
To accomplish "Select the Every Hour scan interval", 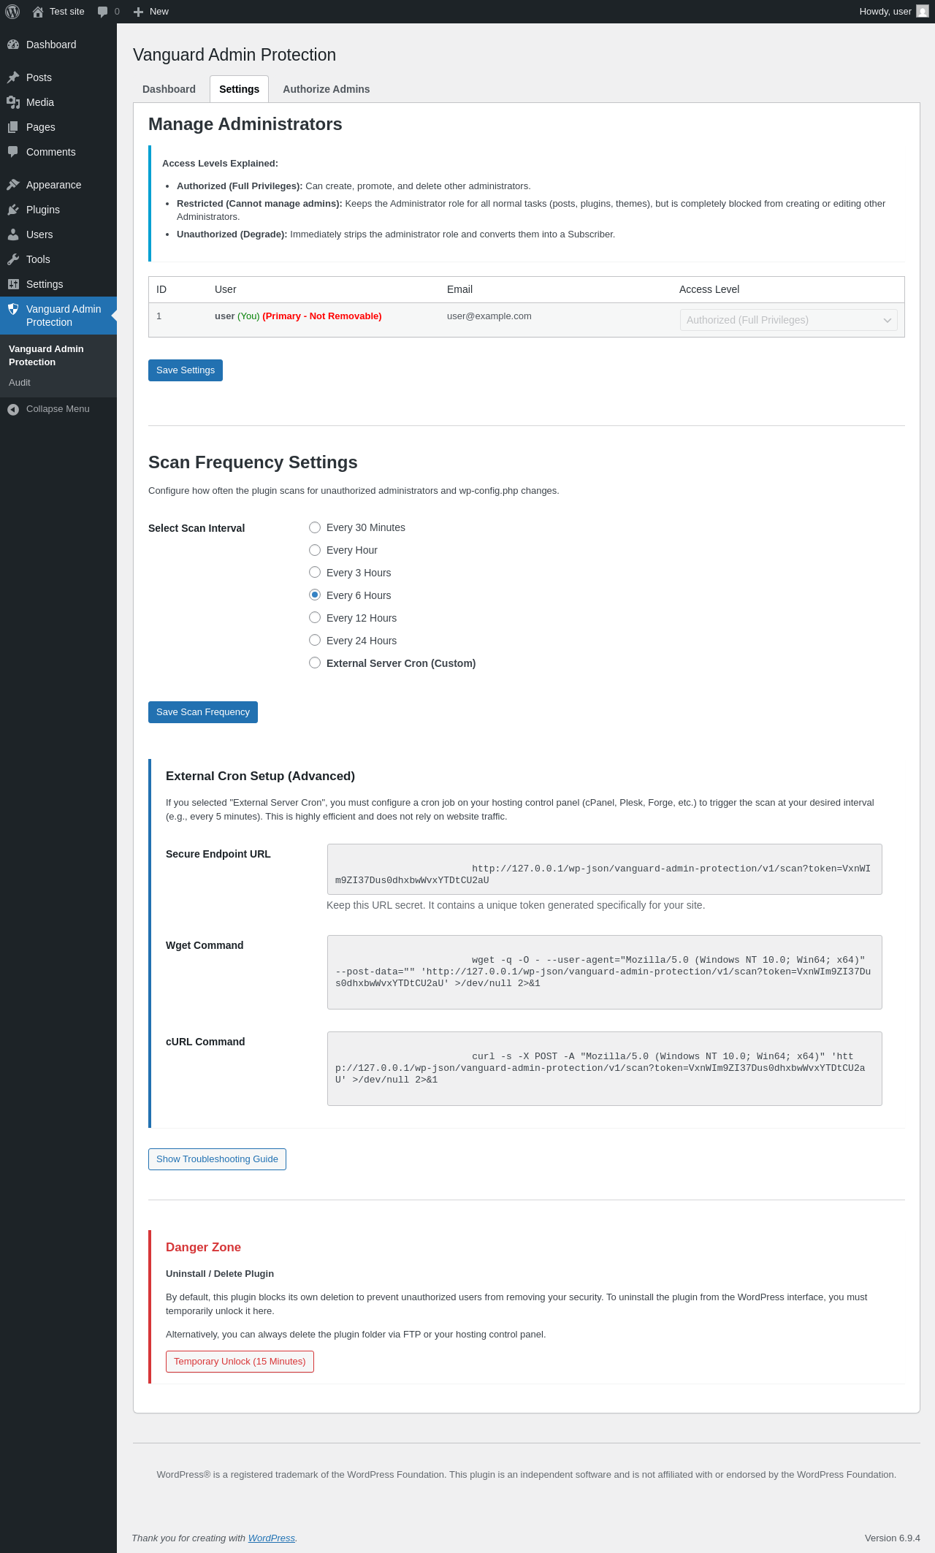I will (315, 550).
